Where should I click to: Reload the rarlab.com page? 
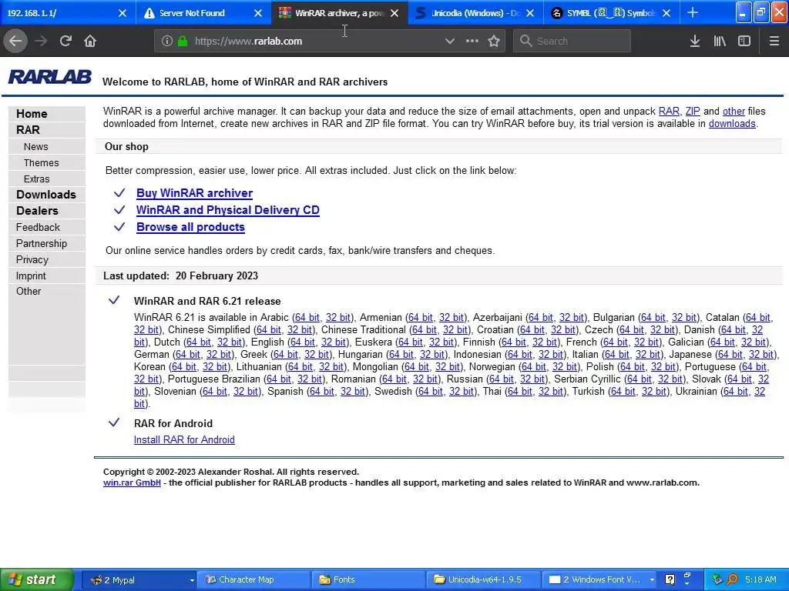(65, 41)
